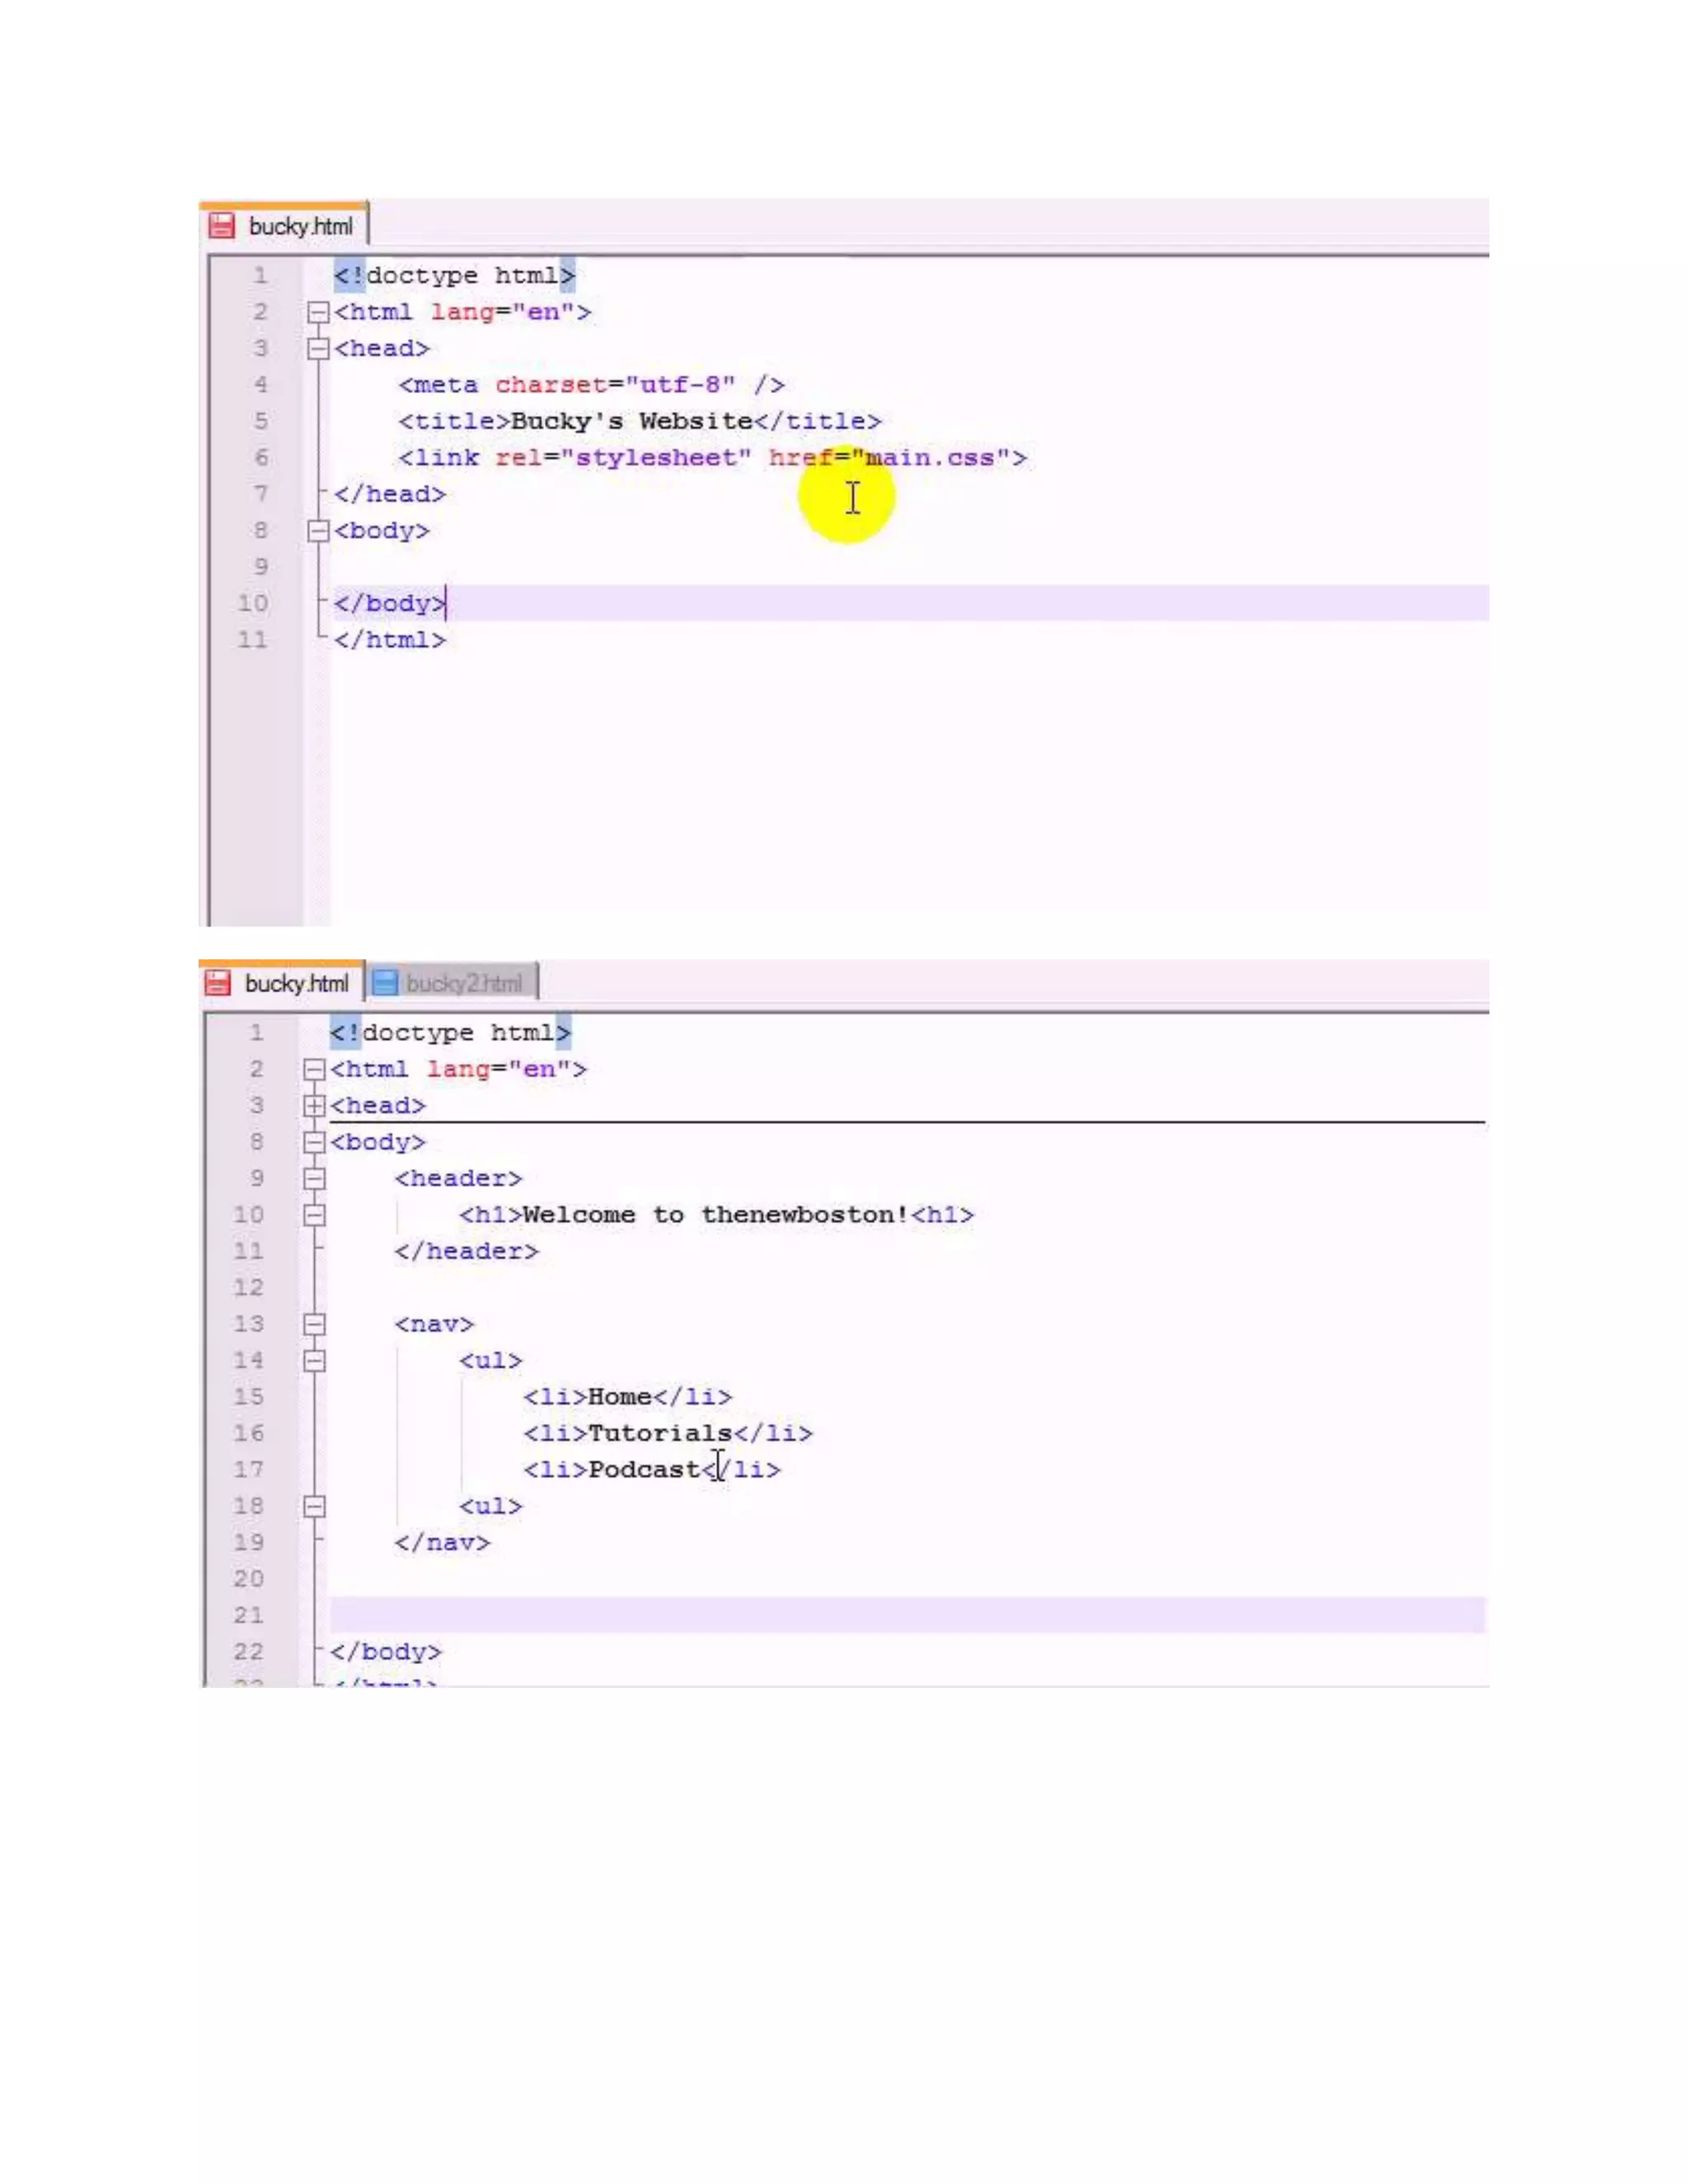
Task: Click <!doctype html> in the single-tab editor
Action: click(454, 276)
